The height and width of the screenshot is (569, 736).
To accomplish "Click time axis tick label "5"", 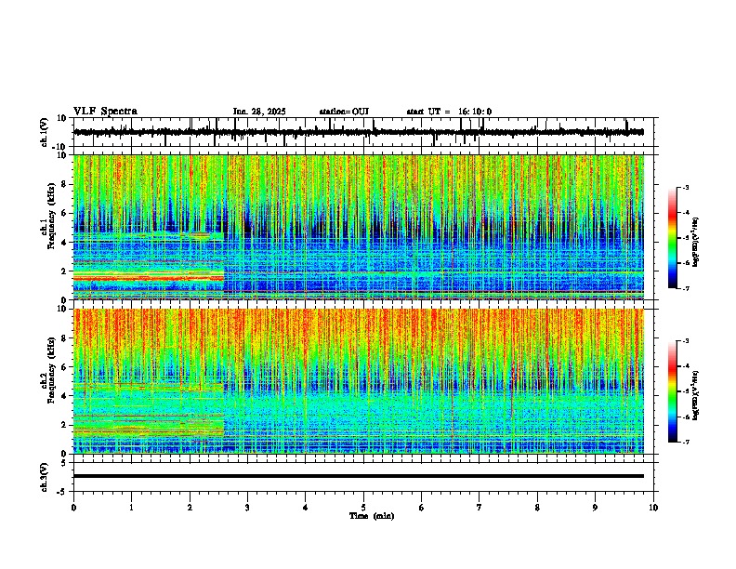I will (363, 508).
